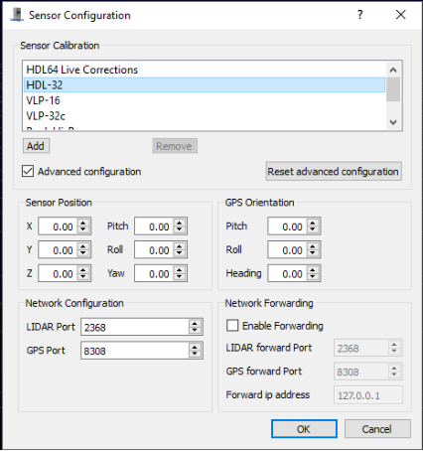Click Reset advanced configuration button
The height and width of the screenshot is (451, 423).
[334, 172]
